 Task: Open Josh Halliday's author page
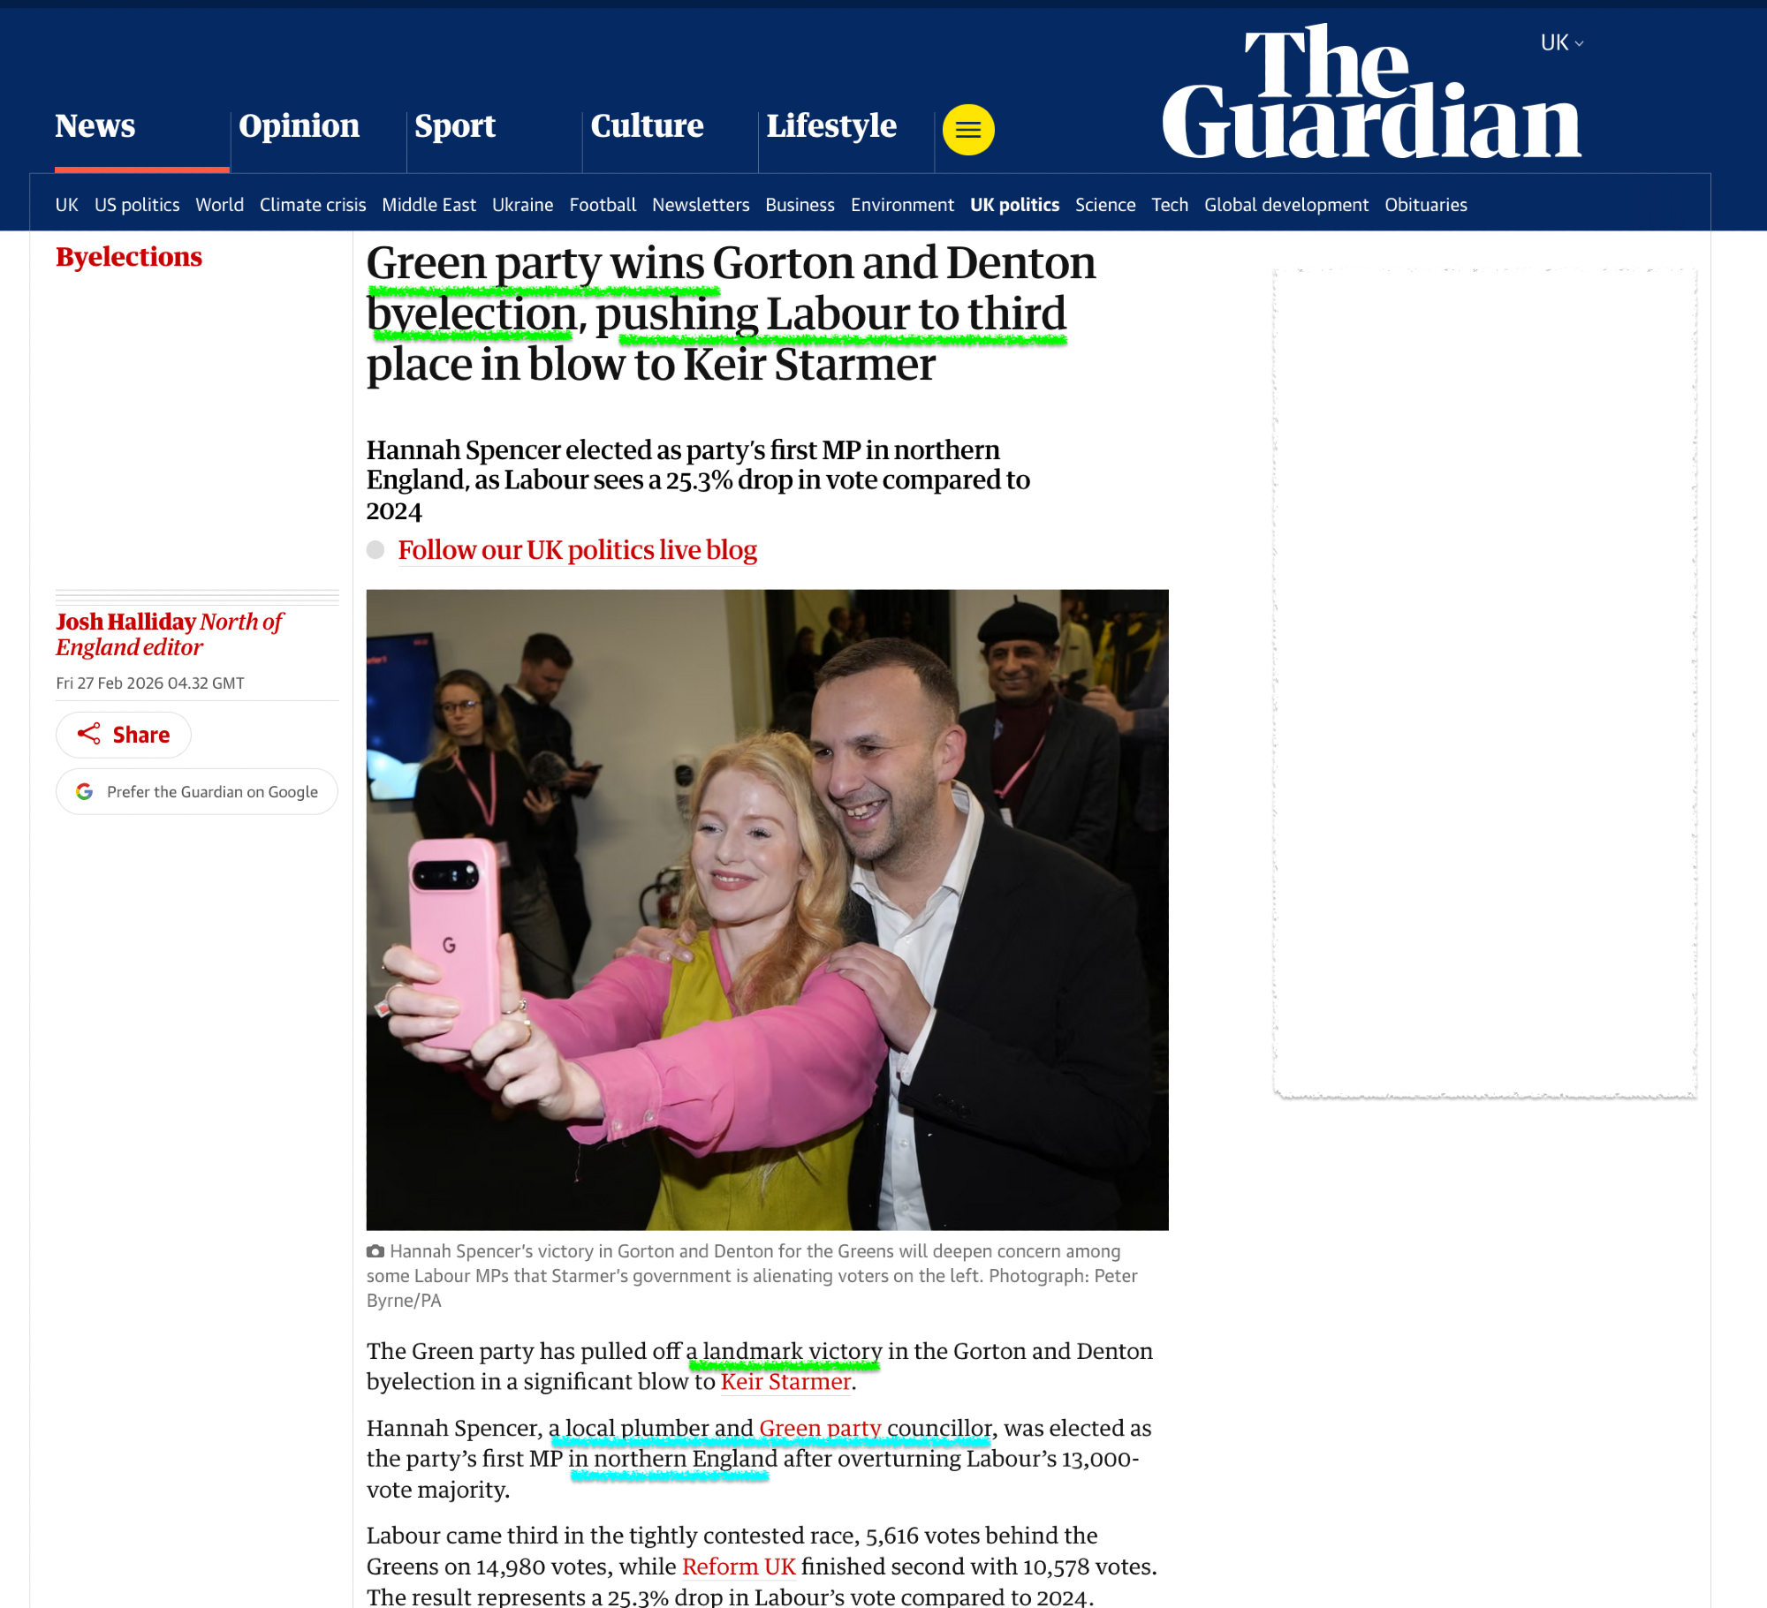point(125,622)
